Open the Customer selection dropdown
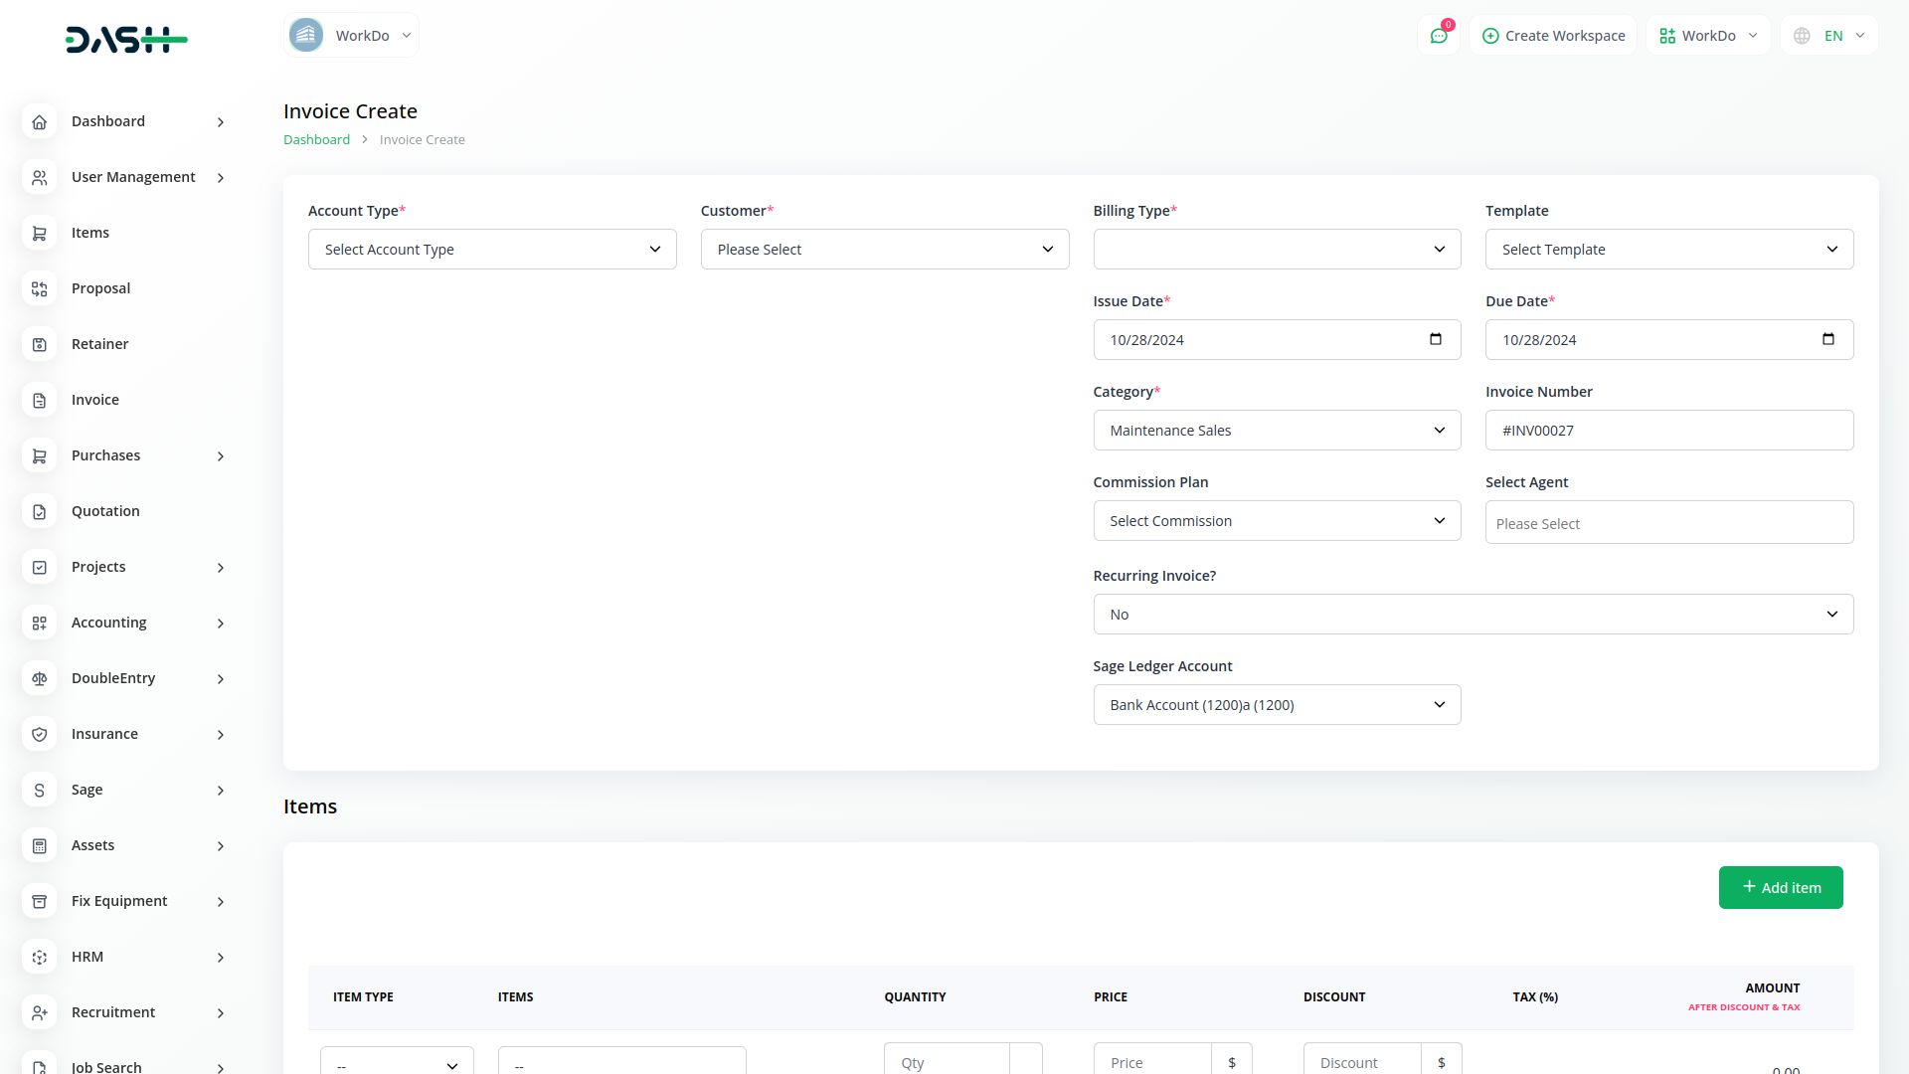 tap(884, 250)
